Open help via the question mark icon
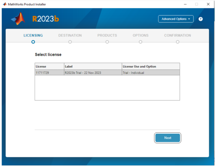 [x=201, y=19]
